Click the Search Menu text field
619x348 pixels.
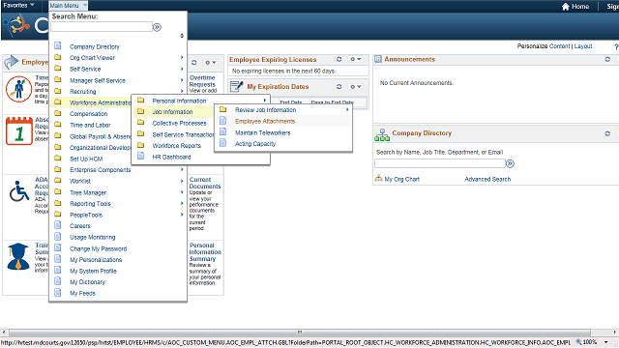click(102, 27)
